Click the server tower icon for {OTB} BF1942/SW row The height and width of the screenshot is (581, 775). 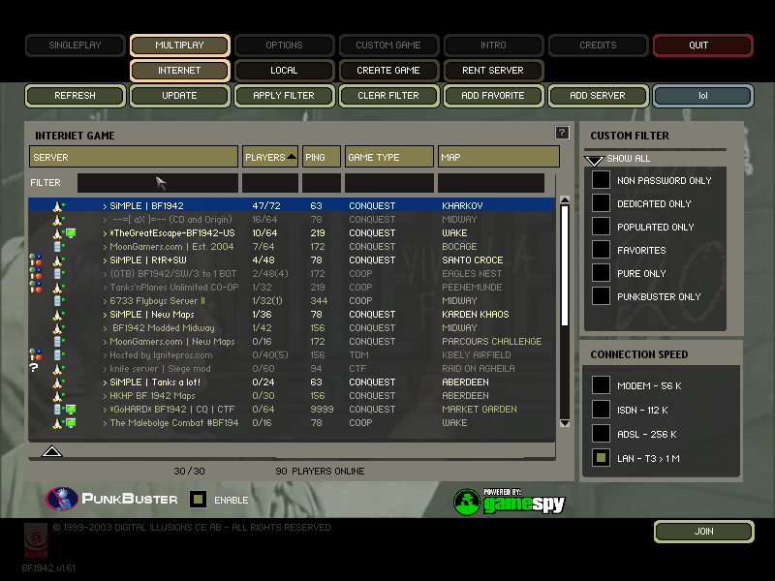tap(57, 274)
